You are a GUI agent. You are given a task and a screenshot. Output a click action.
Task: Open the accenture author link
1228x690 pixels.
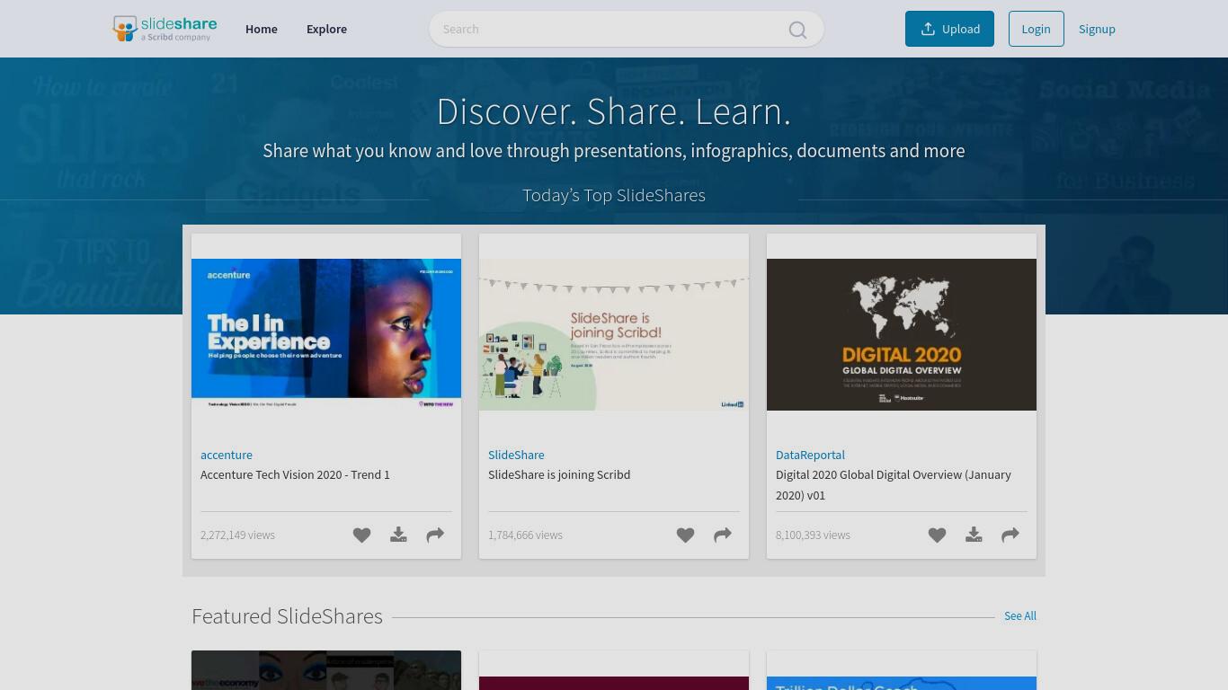[x=227, y=455]
